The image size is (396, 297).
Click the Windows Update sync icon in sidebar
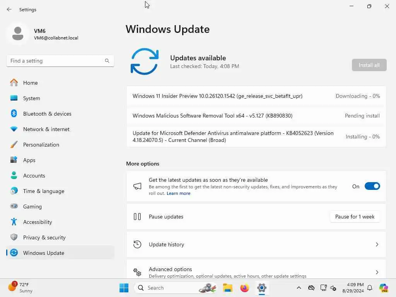pyautogui.click(x=14, y=253)
